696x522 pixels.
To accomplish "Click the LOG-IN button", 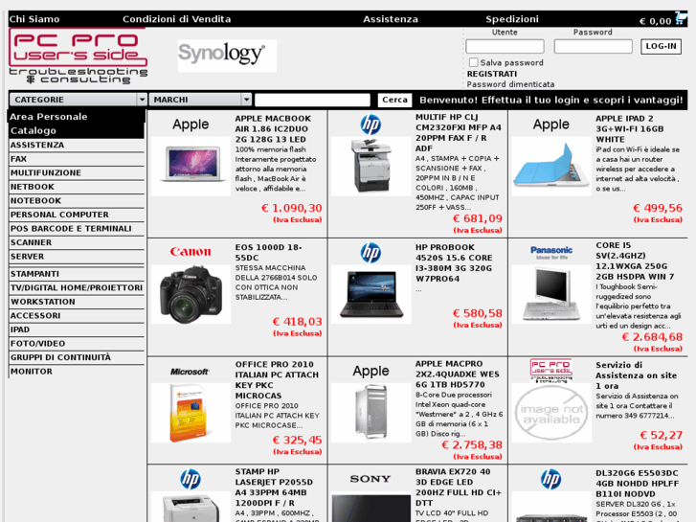I will (x=661, y=46).
